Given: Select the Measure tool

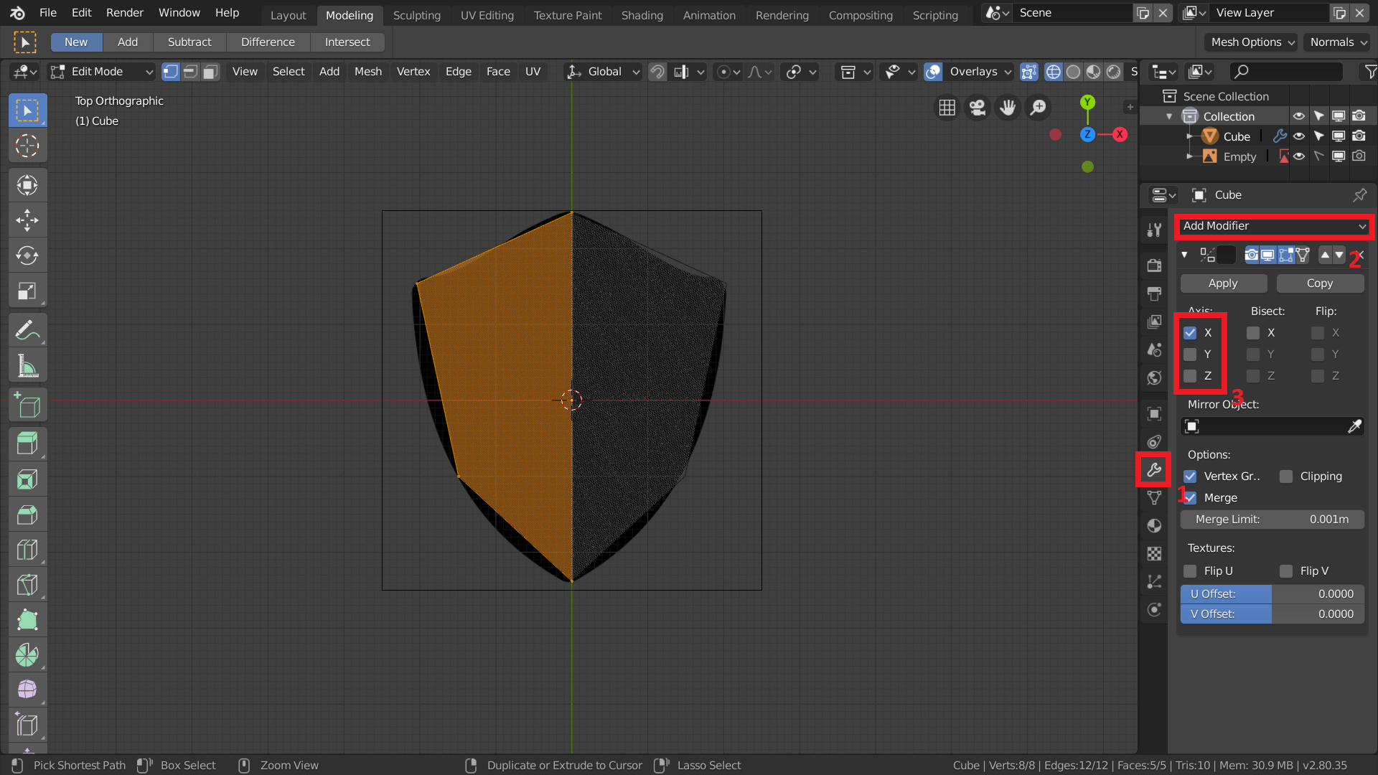Looking at the screenshot, I should (27, 365).
